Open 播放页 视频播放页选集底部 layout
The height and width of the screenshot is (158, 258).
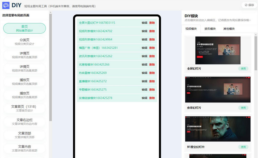pos(24,95)
